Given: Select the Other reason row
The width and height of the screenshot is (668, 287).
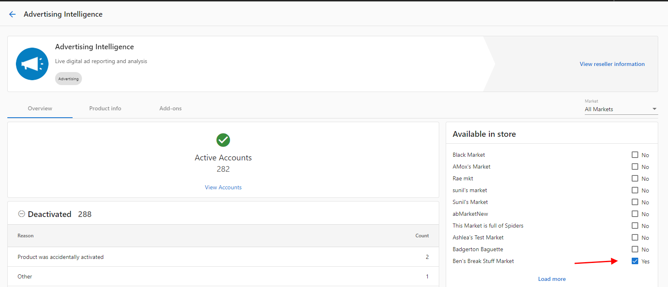Looking at the screenshot, I should [223, 276].
